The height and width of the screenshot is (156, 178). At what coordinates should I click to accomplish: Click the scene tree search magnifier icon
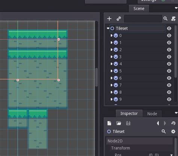165,19
